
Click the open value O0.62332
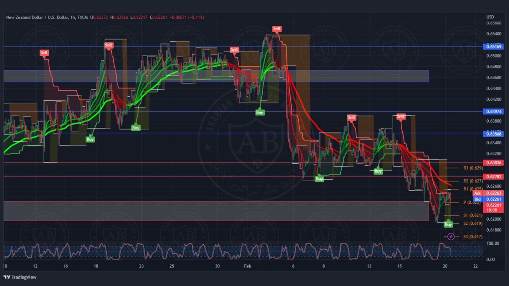point(99,17)
